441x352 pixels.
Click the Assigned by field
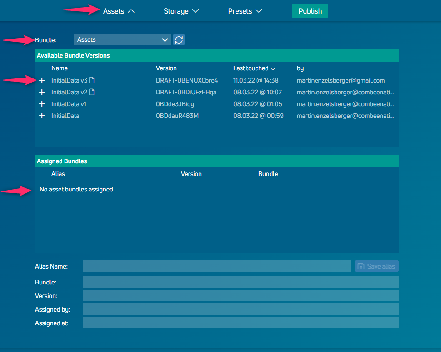pos(240,309)
